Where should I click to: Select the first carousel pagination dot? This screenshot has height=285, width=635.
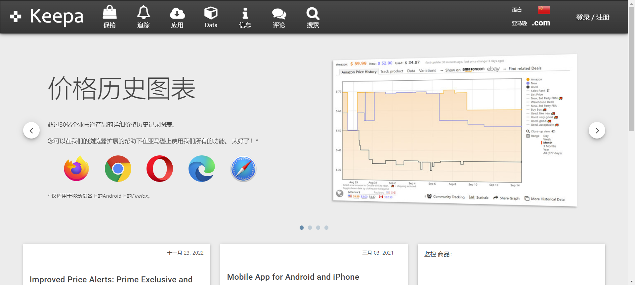coord(302,227)
